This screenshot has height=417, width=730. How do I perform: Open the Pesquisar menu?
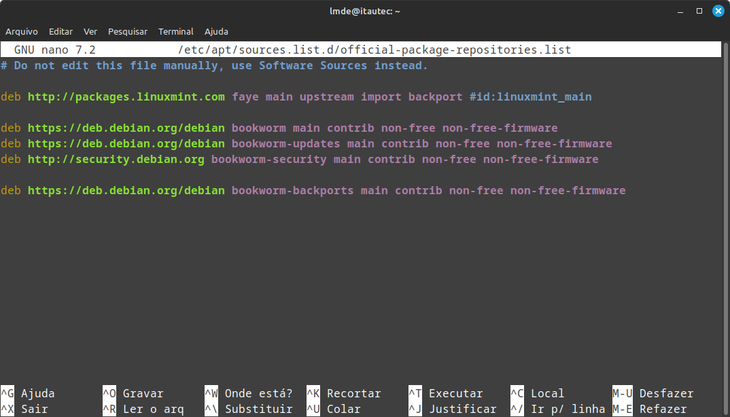coord(128,32)
